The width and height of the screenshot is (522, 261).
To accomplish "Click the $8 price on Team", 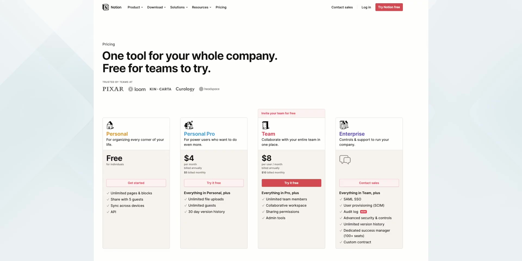I will coord(266,158).
